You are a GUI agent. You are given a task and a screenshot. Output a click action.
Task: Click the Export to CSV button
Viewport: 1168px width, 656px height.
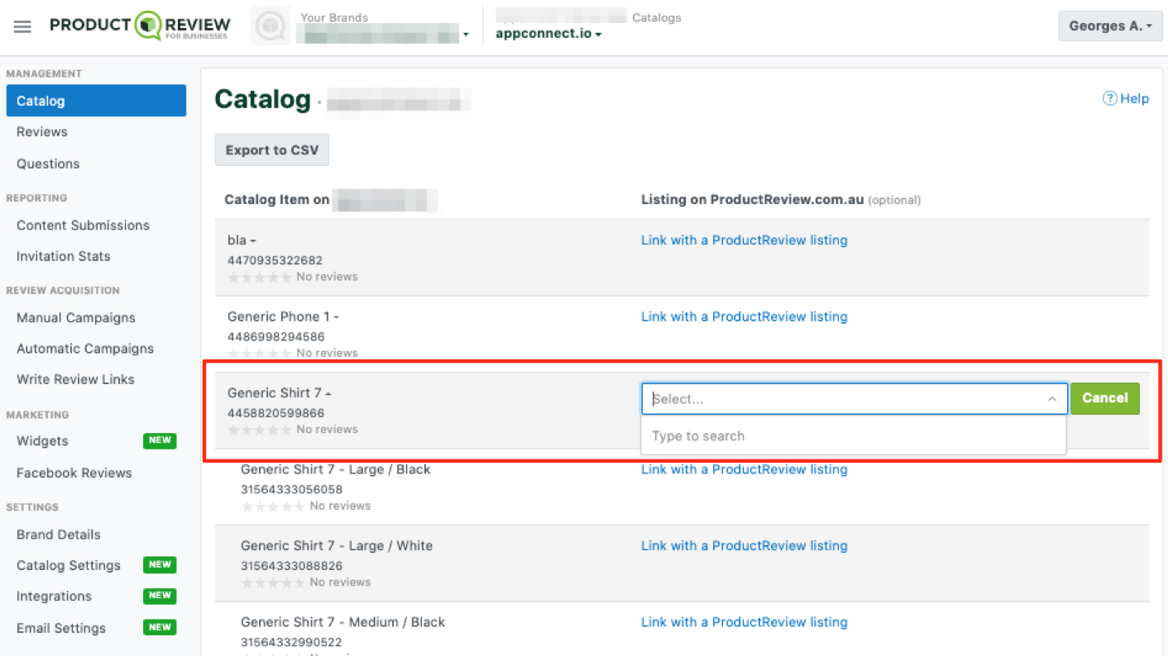[272, 150]
